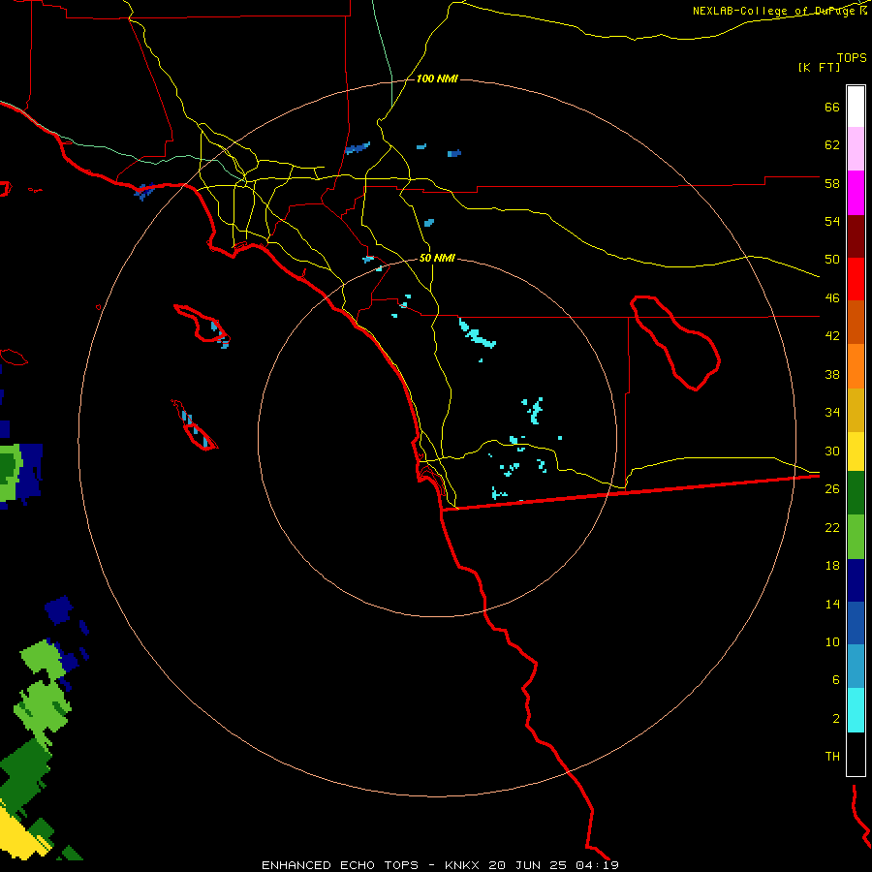Select the [K FT] units label
Screen dimensions: 872x872
[x=819, y=67]
